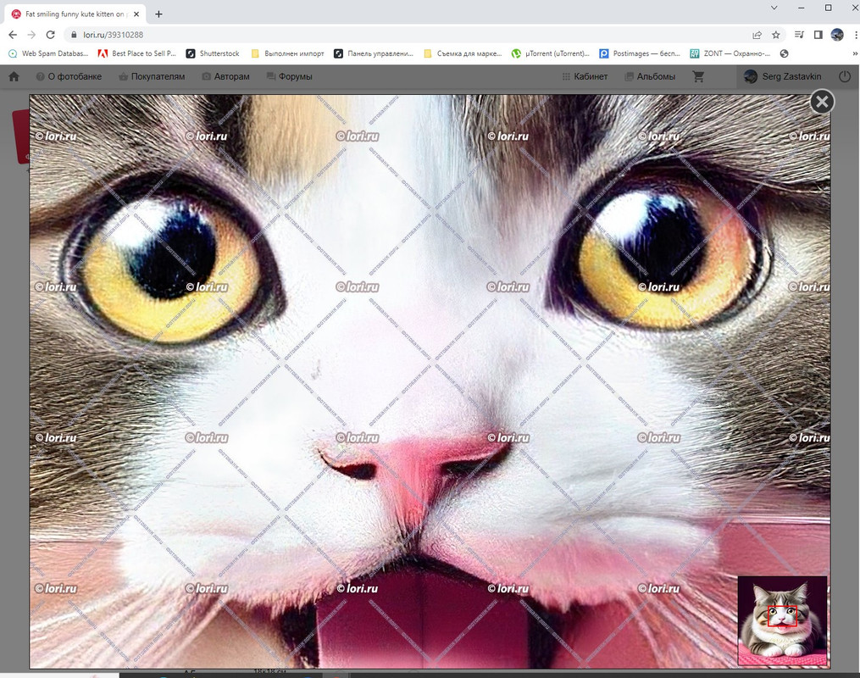Open the 'Авторам' menu

225,77
